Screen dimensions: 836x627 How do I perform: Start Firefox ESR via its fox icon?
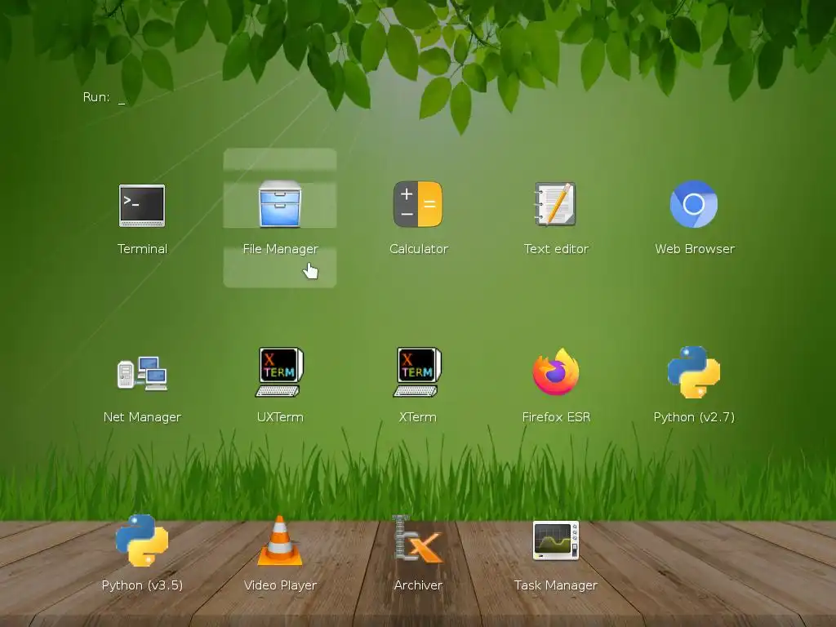click(555, 372)
